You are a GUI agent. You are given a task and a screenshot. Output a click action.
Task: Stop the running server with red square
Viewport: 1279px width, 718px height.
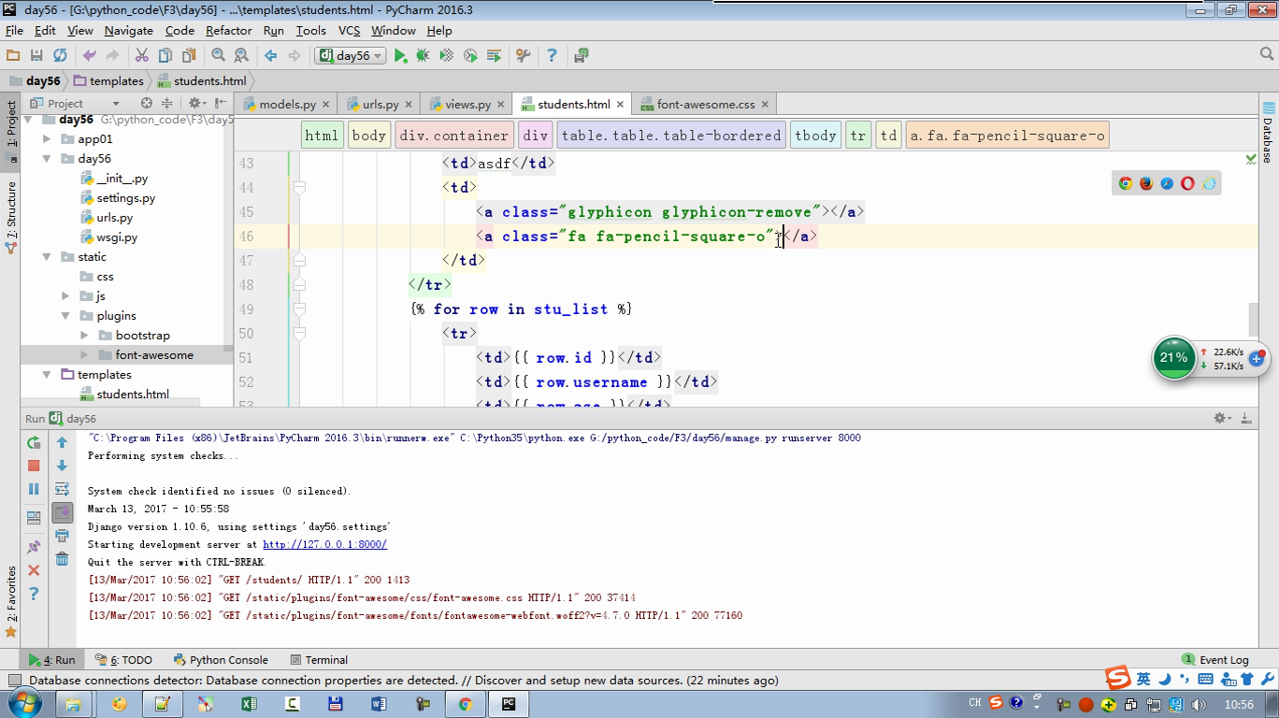34,466
